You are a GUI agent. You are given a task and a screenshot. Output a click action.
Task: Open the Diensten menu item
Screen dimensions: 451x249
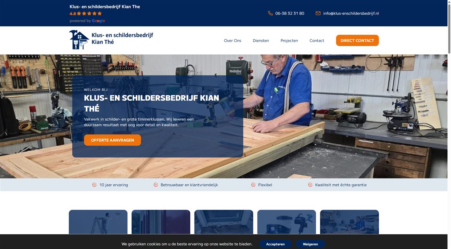(x=261, y=41)
